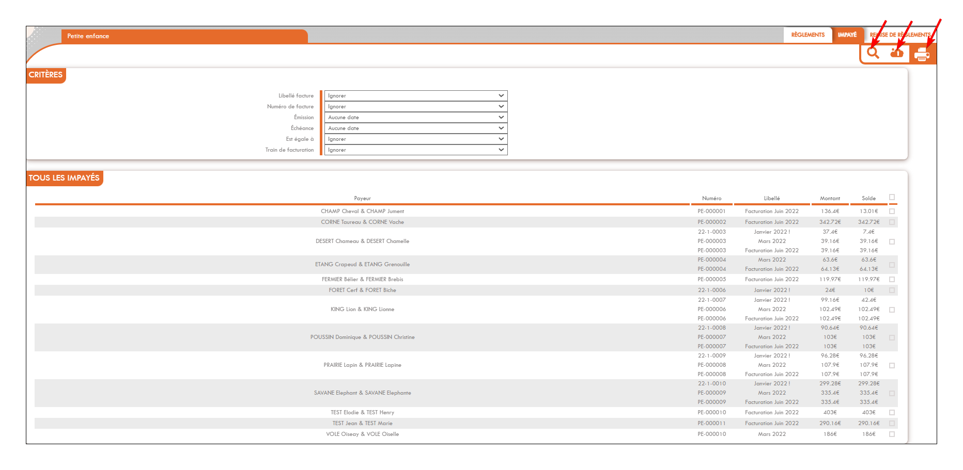The height and width of the screenshot is (470, 963).
Task: Click invoice number 22-1-0009
Action: (711, 356)
